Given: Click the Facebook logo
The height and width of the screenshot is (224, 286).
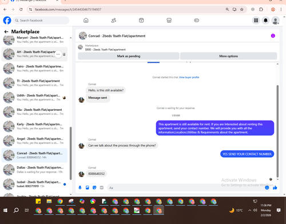Looking at the screenshot, I should (x=7, y=21).
